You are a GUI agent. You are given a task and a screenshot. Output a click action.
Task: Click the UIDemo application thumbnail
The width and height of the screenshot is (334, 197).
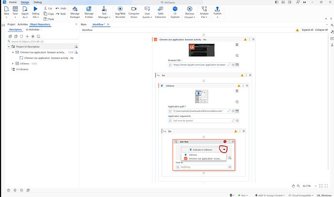coord(201,96)
